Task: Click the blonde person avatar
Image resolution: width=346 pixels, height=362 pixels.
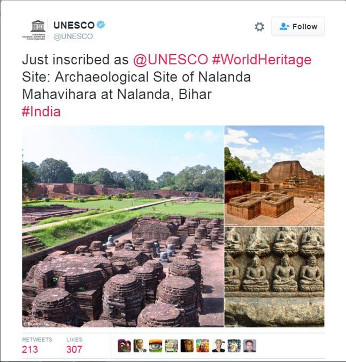Action: pyautogui.click(x=218, y=345)
